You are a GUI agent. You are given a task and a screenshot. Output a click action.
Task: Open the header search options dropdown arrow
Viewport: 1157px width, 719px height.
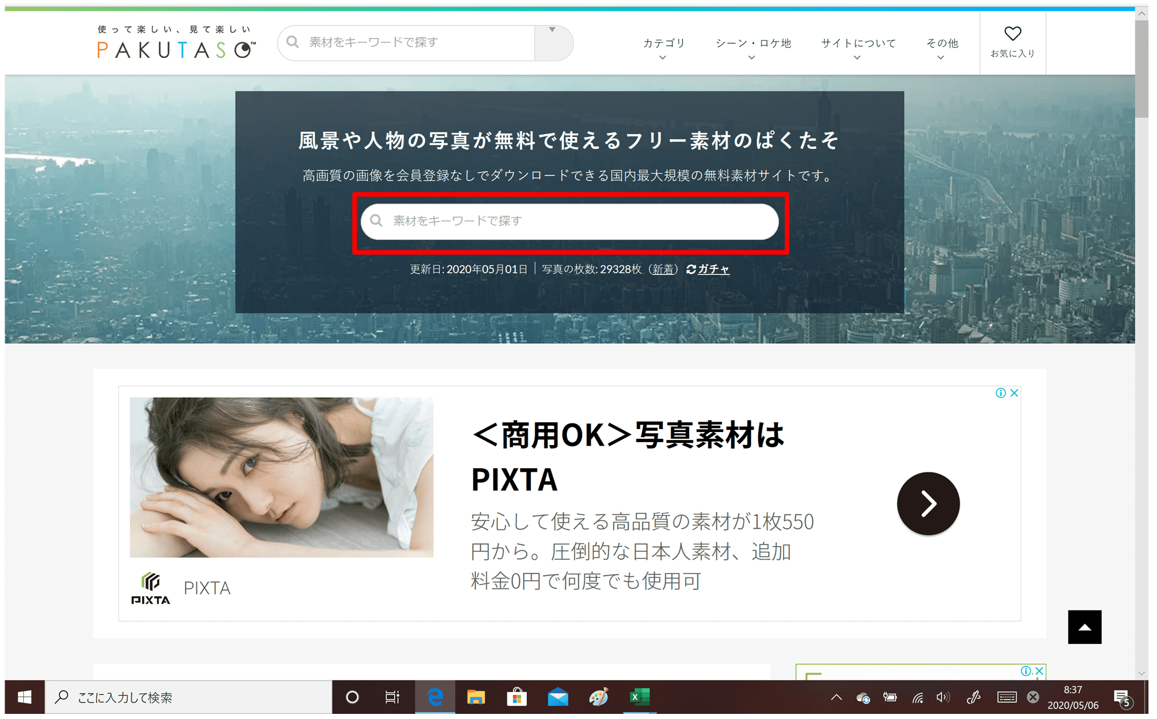click(552, 30)
